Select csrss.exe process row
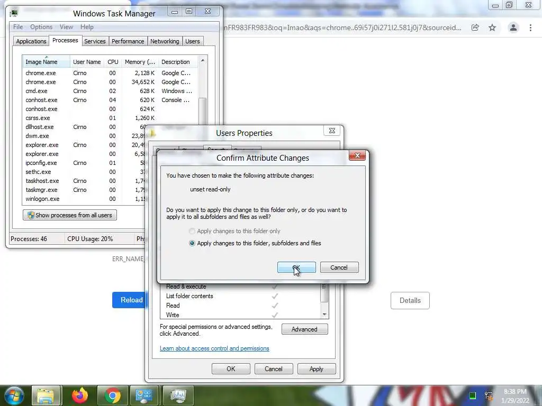This screenshot has width=542, height=406. click(110, 118)
